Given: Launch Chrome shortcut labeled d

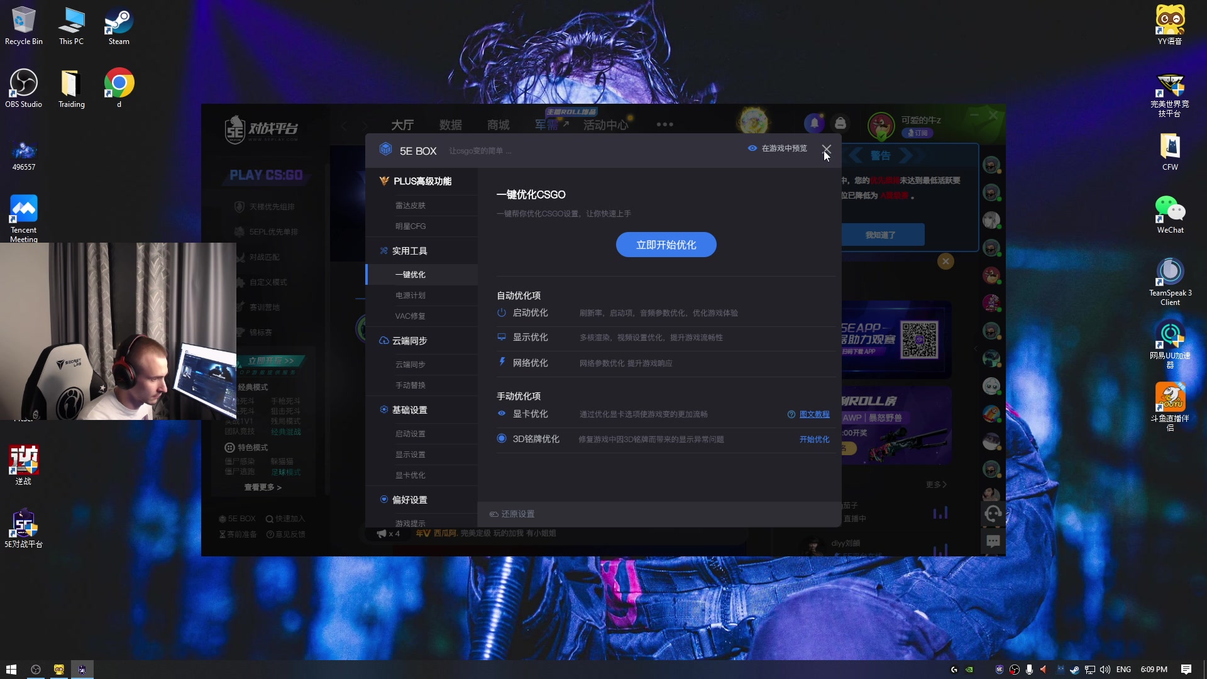Looking at the screenshot, I should (x=119, y=88).
